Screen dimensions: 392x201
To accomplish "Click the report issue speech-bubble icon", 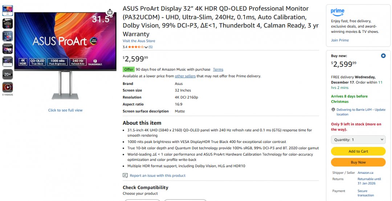I will (x=125, y=176).
